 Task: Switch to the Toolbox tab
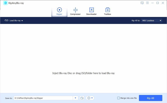click(107, 11)
